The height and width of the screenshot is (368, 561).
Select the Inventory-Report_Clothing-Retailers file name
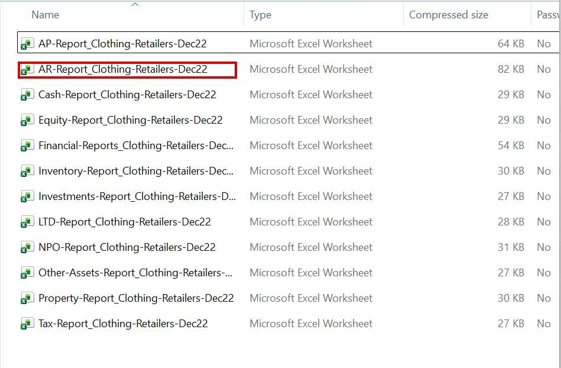[136, 171]
